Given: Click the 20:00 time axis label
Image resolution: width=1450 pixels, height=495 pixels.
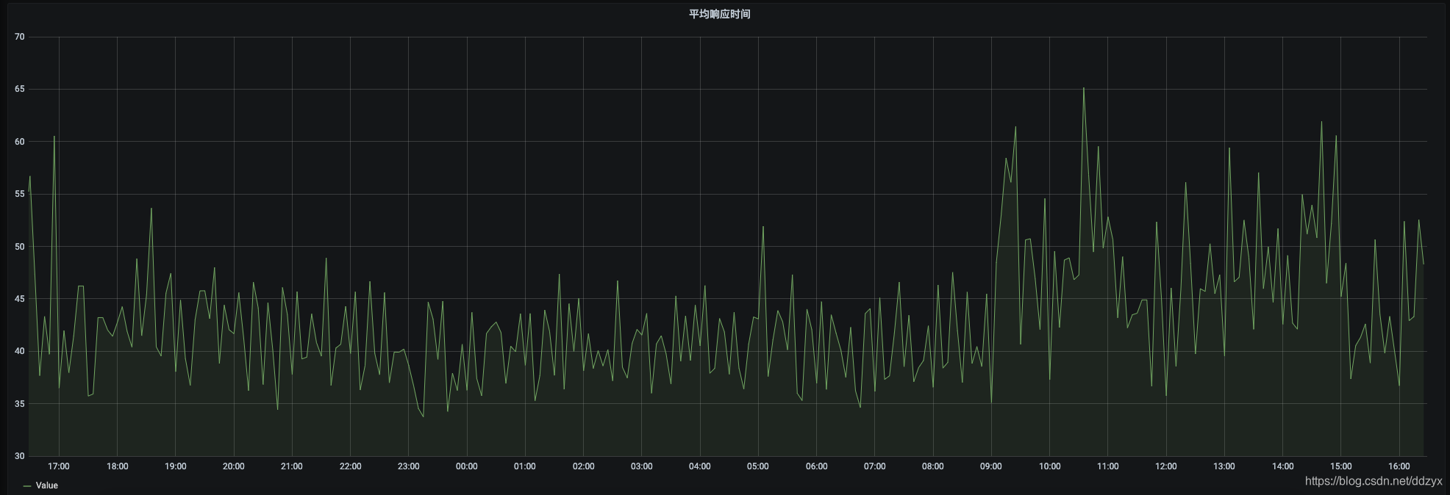Looking at the screenshot, I should (233, 466).
